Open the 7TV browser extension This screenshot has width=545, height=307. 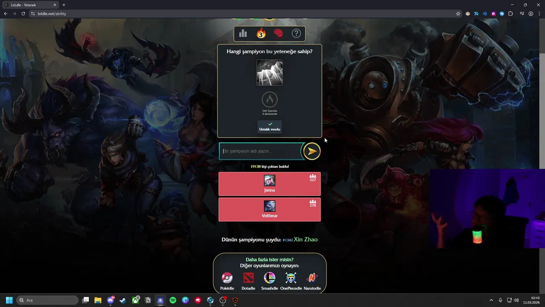coord(476,14)
